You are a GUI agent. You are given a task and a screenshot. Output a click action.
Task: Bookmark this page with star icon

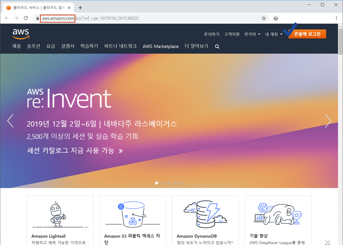(x=264, y=18)
